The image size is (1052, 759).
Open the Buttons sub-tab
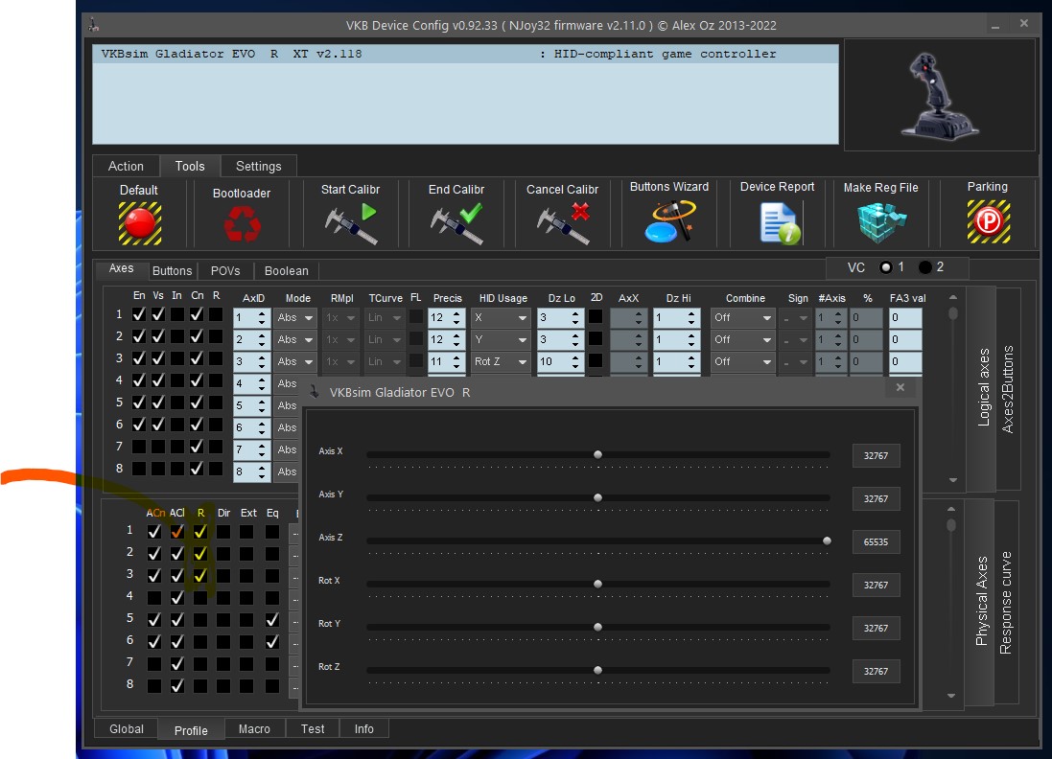click(x=173, y=271)
